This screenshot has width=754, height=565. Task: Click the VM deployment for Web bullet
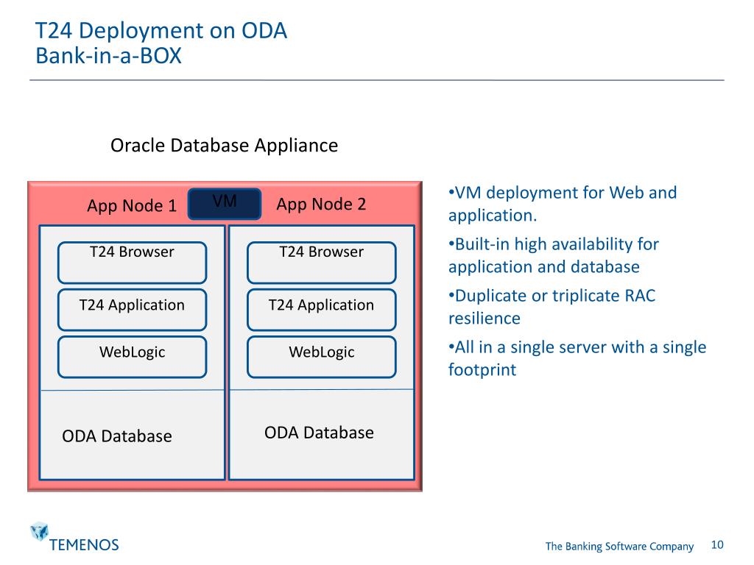pos(563,204)
